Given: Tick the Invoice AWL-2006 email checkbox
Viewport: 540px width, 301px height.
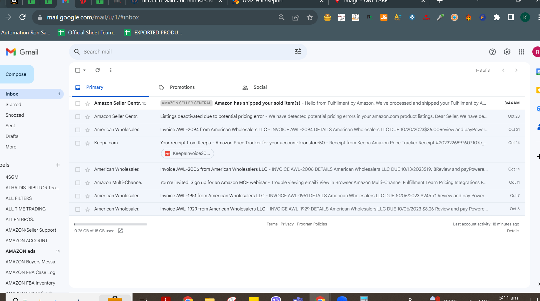Looking at the screenshot, I should (78, 170).
